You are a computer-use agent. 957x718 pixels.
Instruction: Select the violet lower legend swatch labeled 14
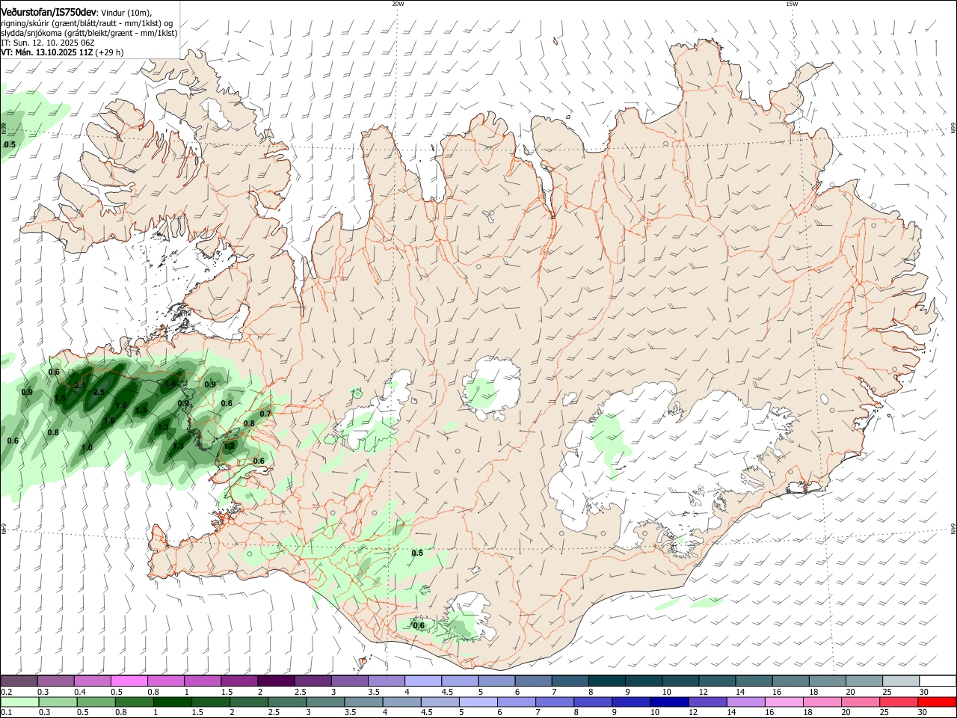point(746,702)
